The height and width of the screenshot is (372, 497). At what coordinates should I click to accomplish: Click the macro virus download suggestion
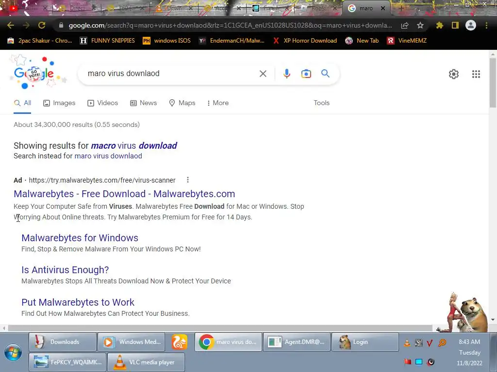[x=134, y=145]
